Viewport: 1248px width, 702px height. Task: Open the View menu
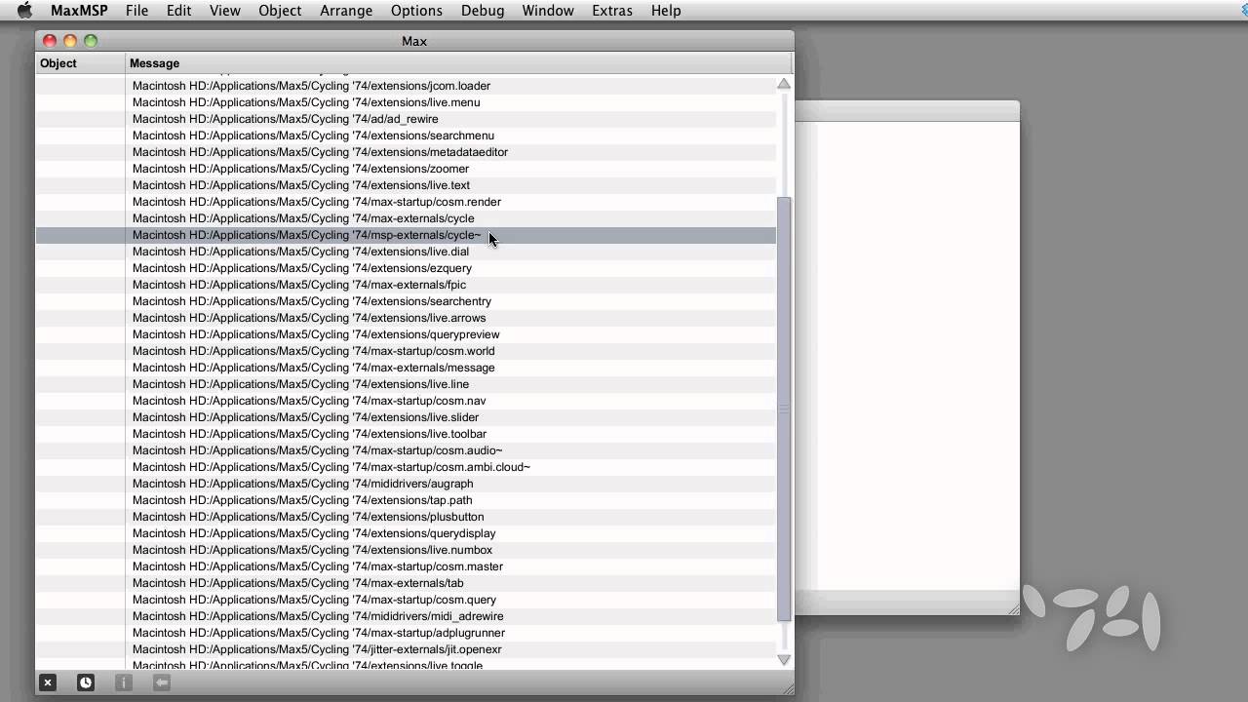tap(224, 11)
